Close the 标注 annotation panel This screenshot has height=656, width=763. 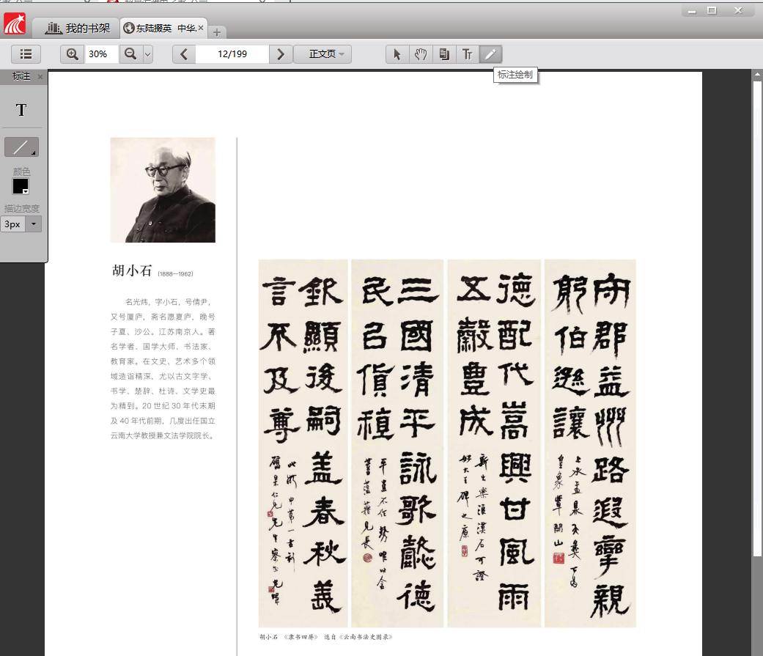40,77
